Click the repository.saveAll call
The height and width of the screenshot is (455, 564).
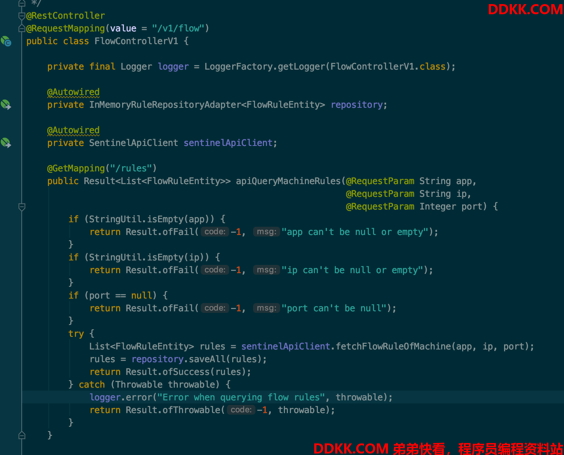coord(178,359)
